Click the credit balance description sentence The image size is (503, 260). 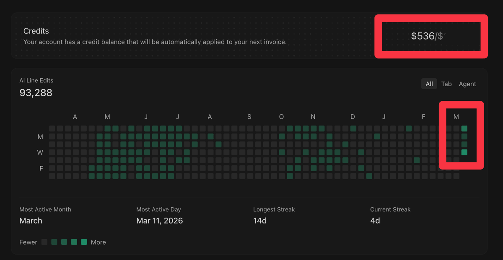155,42
